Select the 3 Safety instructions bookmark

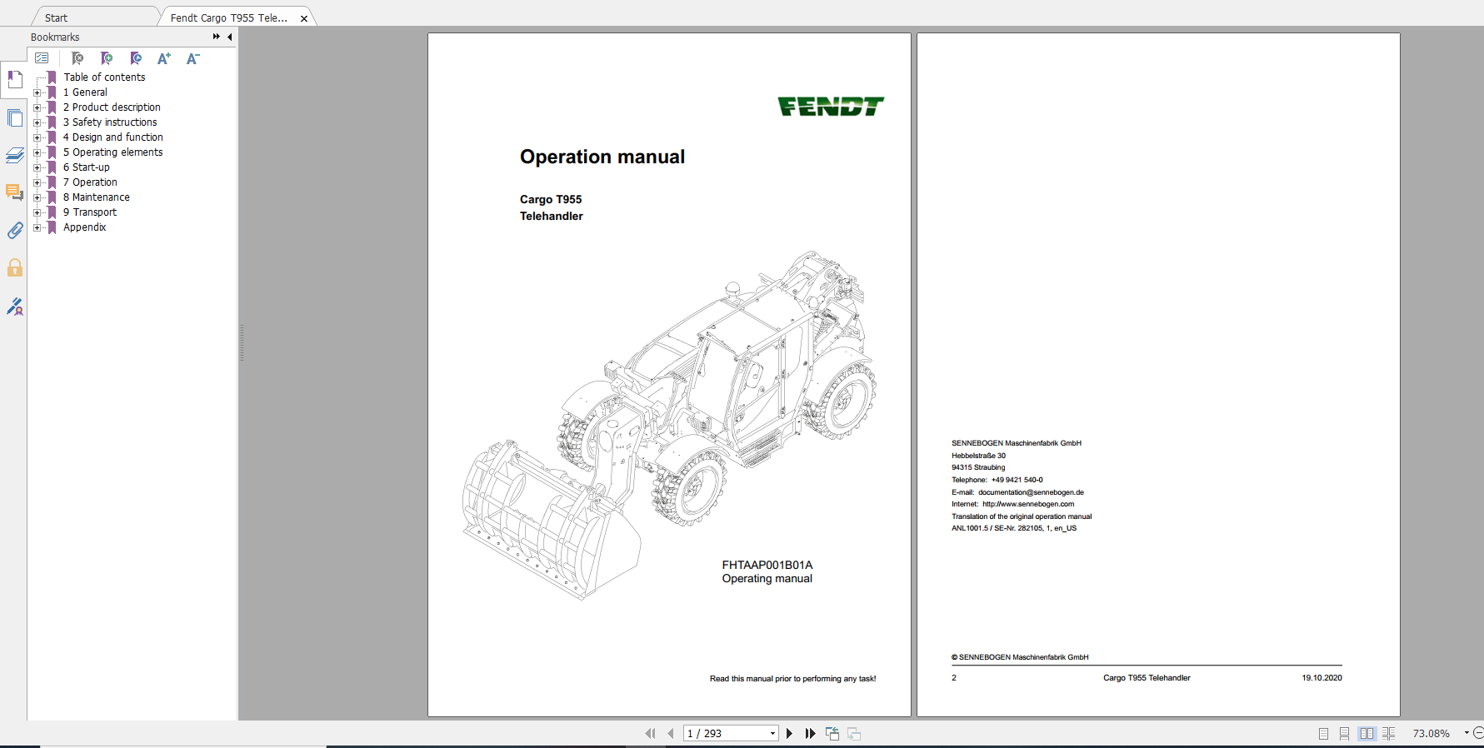pos(110,122)
